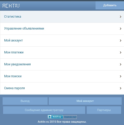Click the chevron icon on Мои платежи row
Image resolution: width=124 pixels, height=125 pixels.
[121, 52]
